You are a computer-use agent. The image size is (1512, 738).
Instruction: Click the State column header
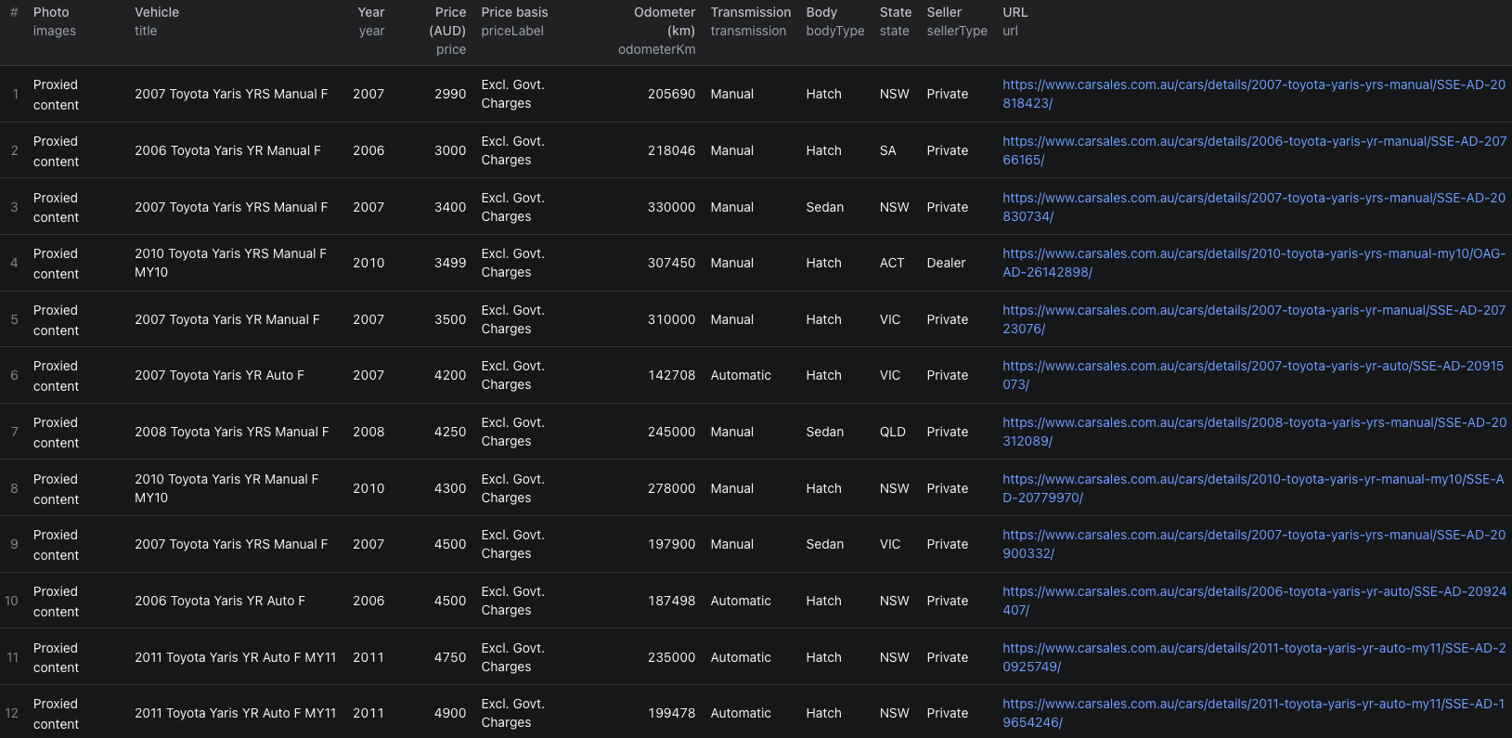click(x=896, y=21)
